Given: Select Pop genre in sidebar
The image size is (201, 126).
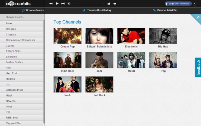Looking at the screenshot, I should 22,112.
